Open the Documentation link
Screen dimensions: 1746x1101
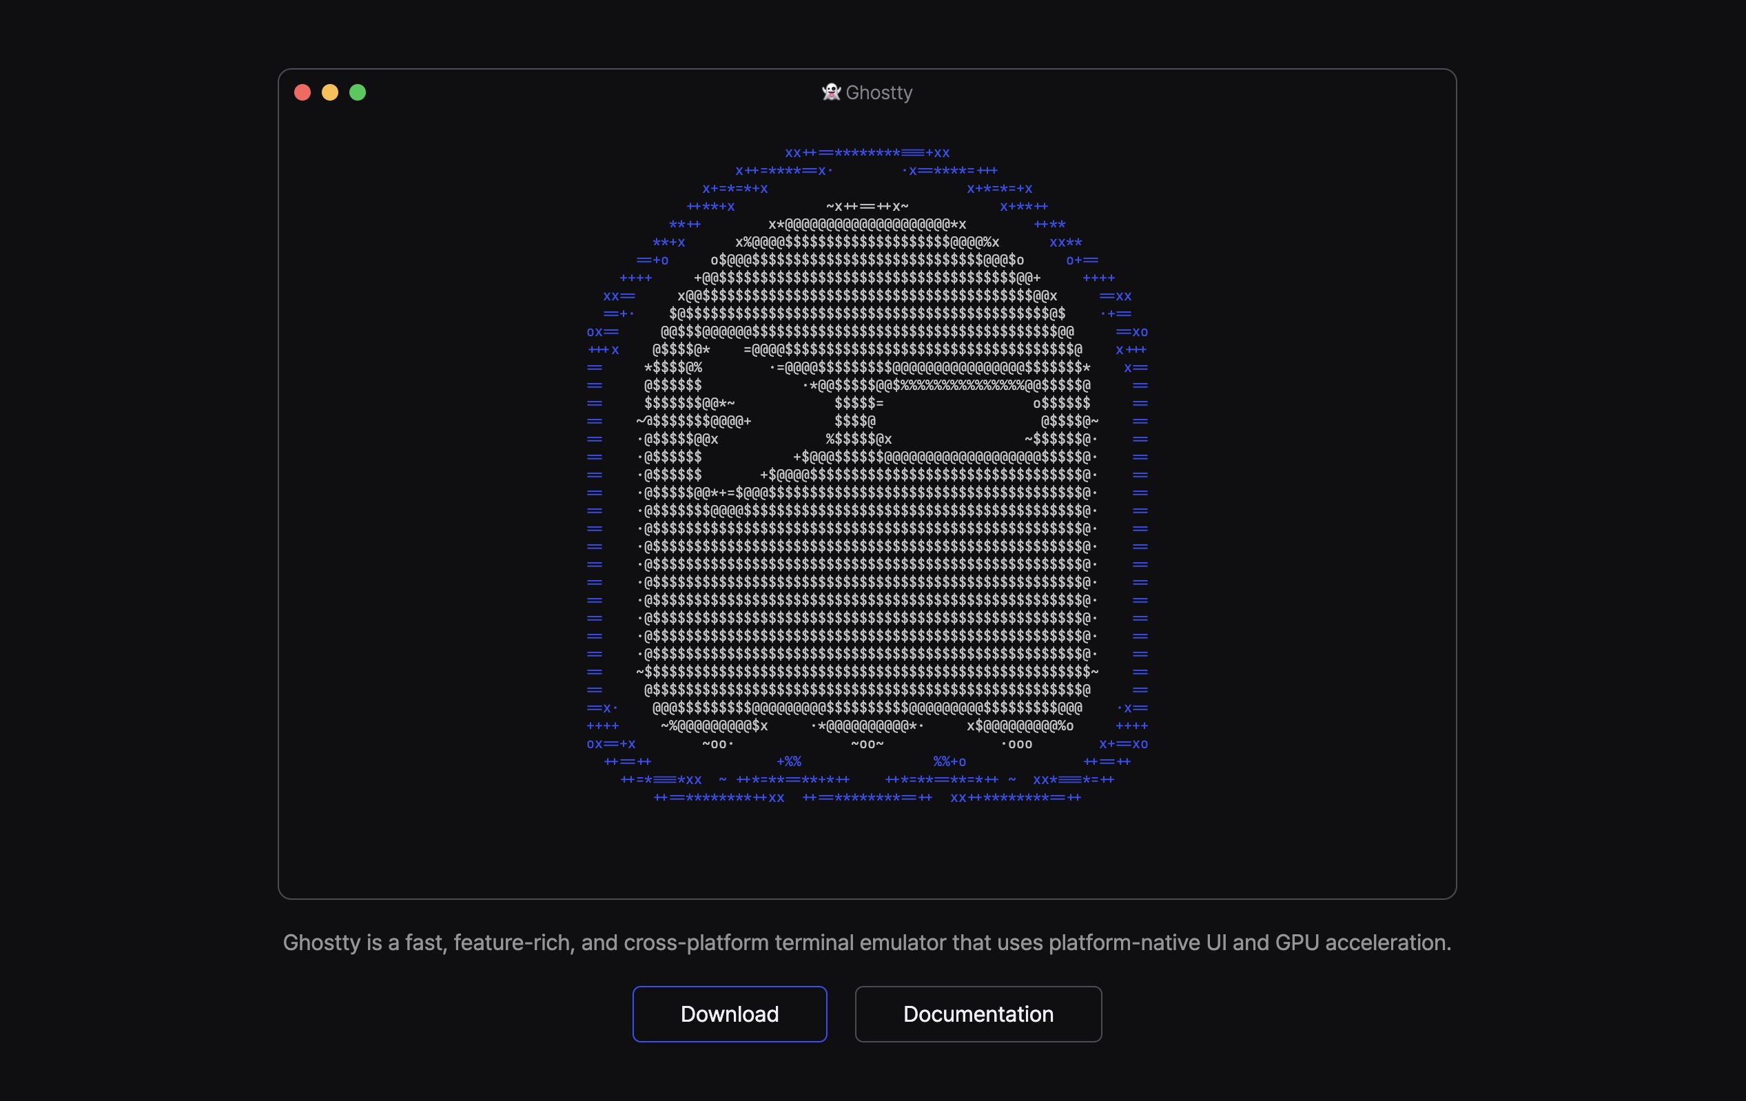[x=978, y=1013]
